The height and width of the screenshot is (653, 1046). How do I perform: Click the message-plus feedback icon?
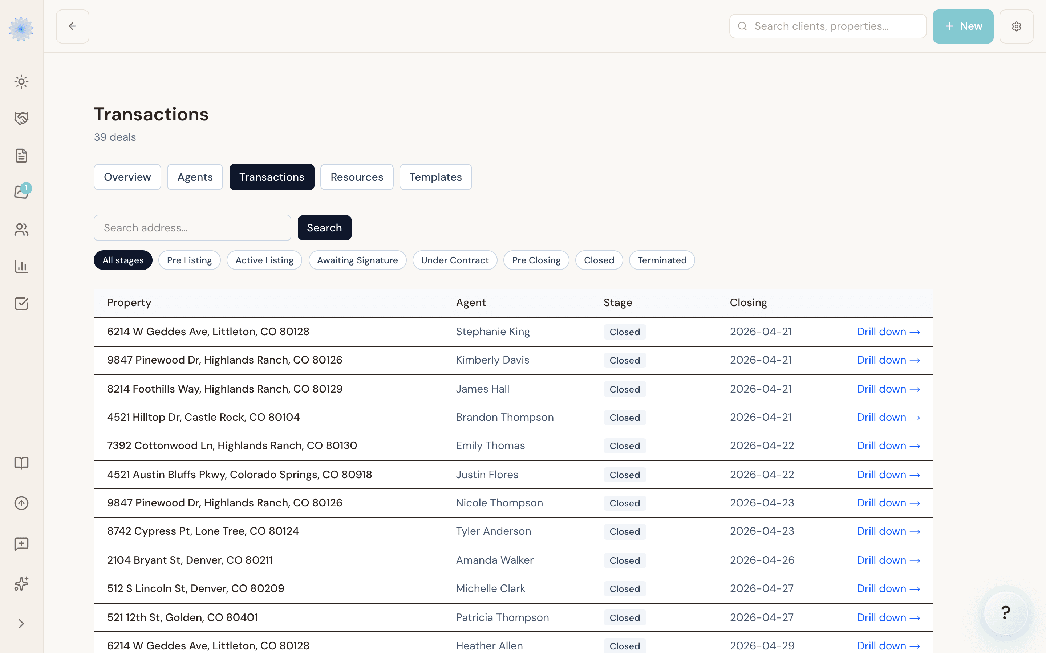tap(21, 544)
